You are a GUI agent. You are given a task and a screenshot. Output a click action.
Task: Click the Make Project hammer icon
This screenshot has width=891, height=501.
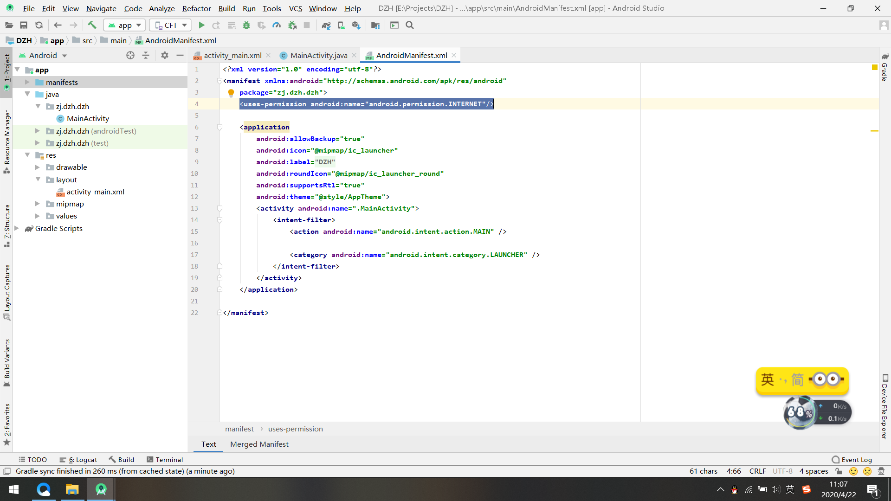point(92,26)
